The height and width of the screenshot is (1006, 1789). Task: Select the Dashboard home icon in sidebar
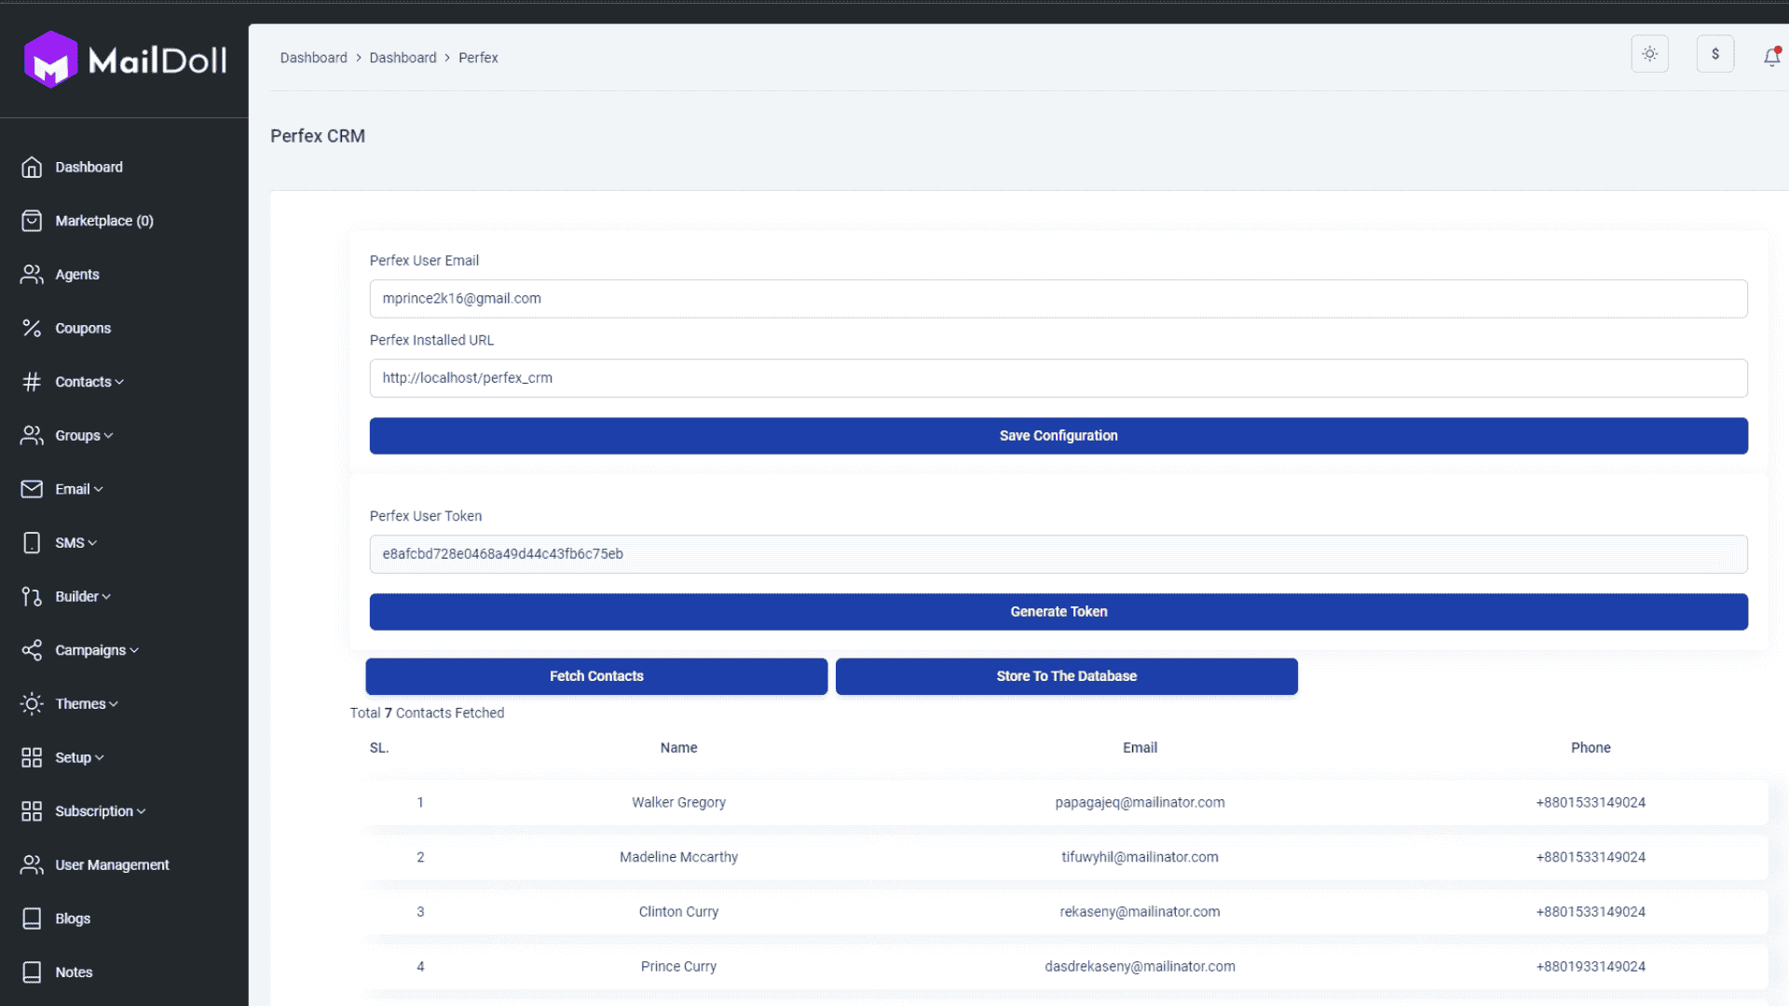[32, 167]
